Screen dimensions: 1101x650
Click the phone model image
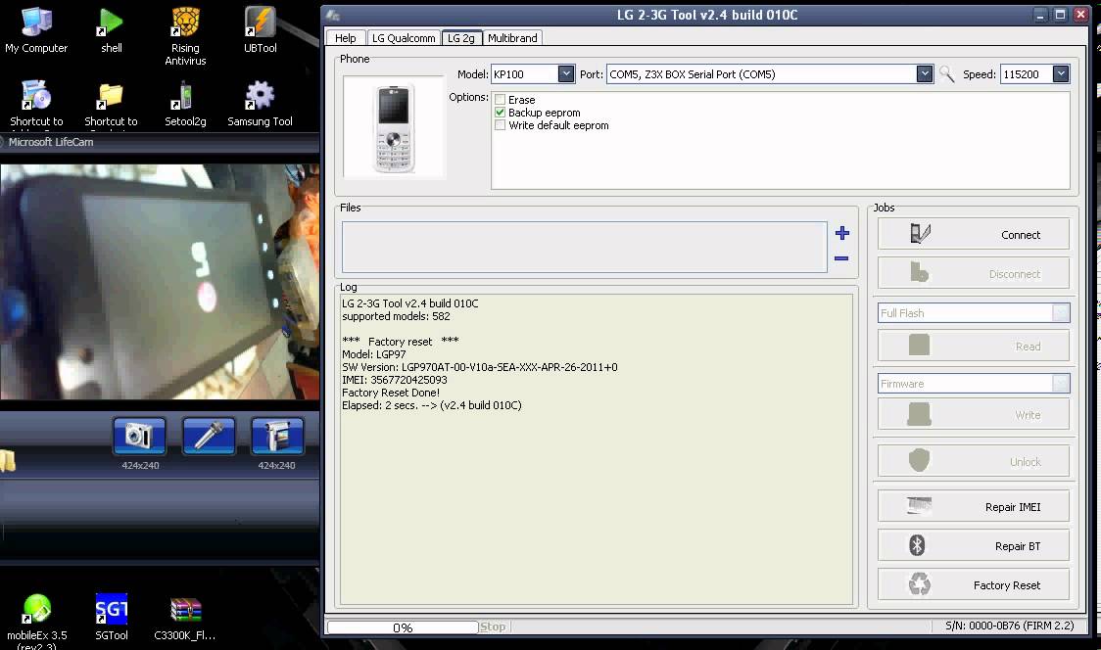(394, 128)
